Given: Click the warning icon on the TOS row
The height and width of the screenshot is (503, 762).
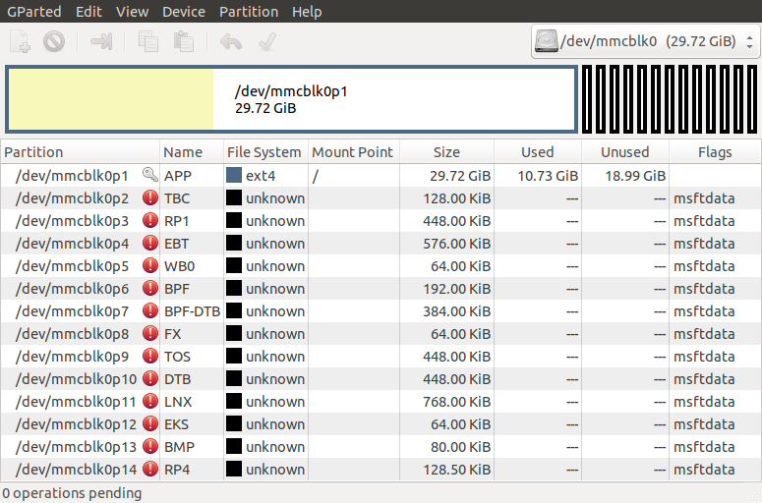Looking at the screenshot, I should 150,356.
